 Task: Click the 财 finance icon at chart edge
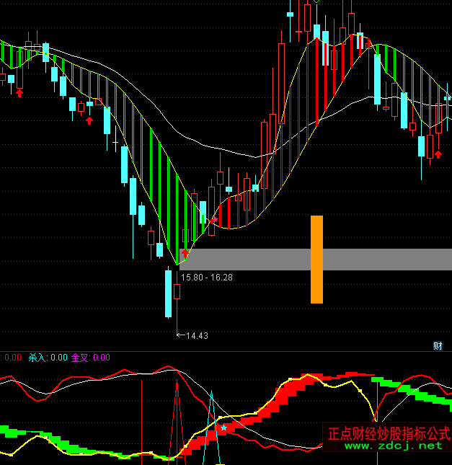point(438,345)
